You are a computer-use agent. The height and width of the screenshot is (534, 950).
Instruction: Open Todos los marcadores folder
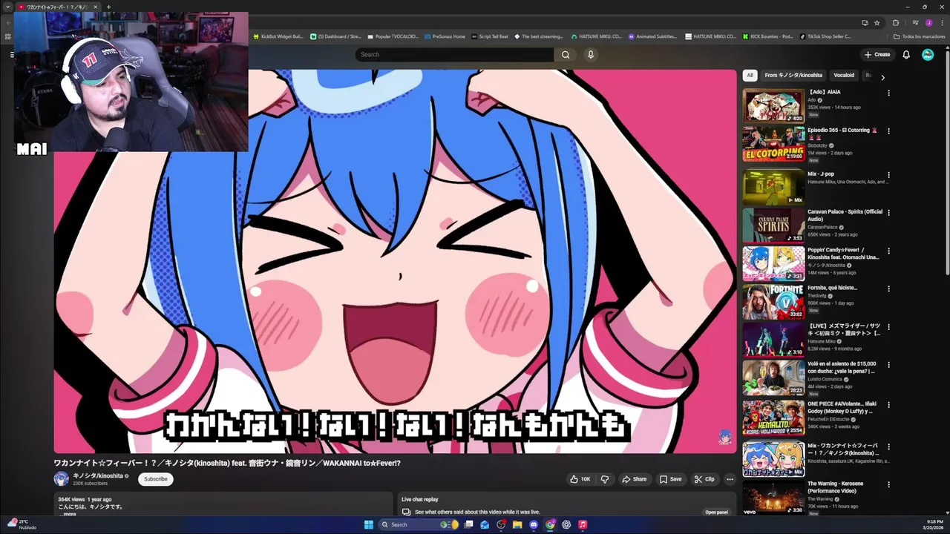click(920, 36)
